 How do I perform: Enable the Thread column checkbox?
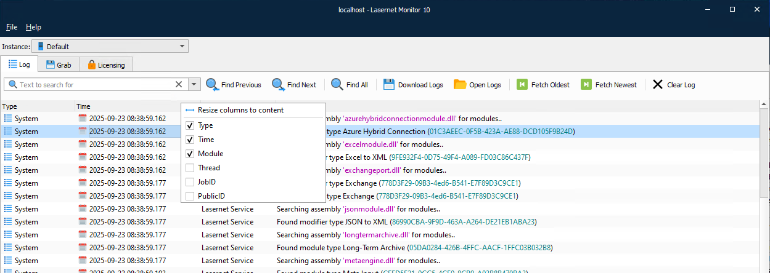coord(190,168)
